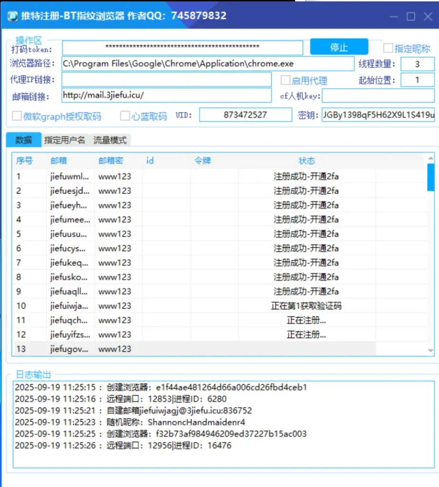Click the cf人机key input field
Viewport: 439px width, 487px height.
378,96
